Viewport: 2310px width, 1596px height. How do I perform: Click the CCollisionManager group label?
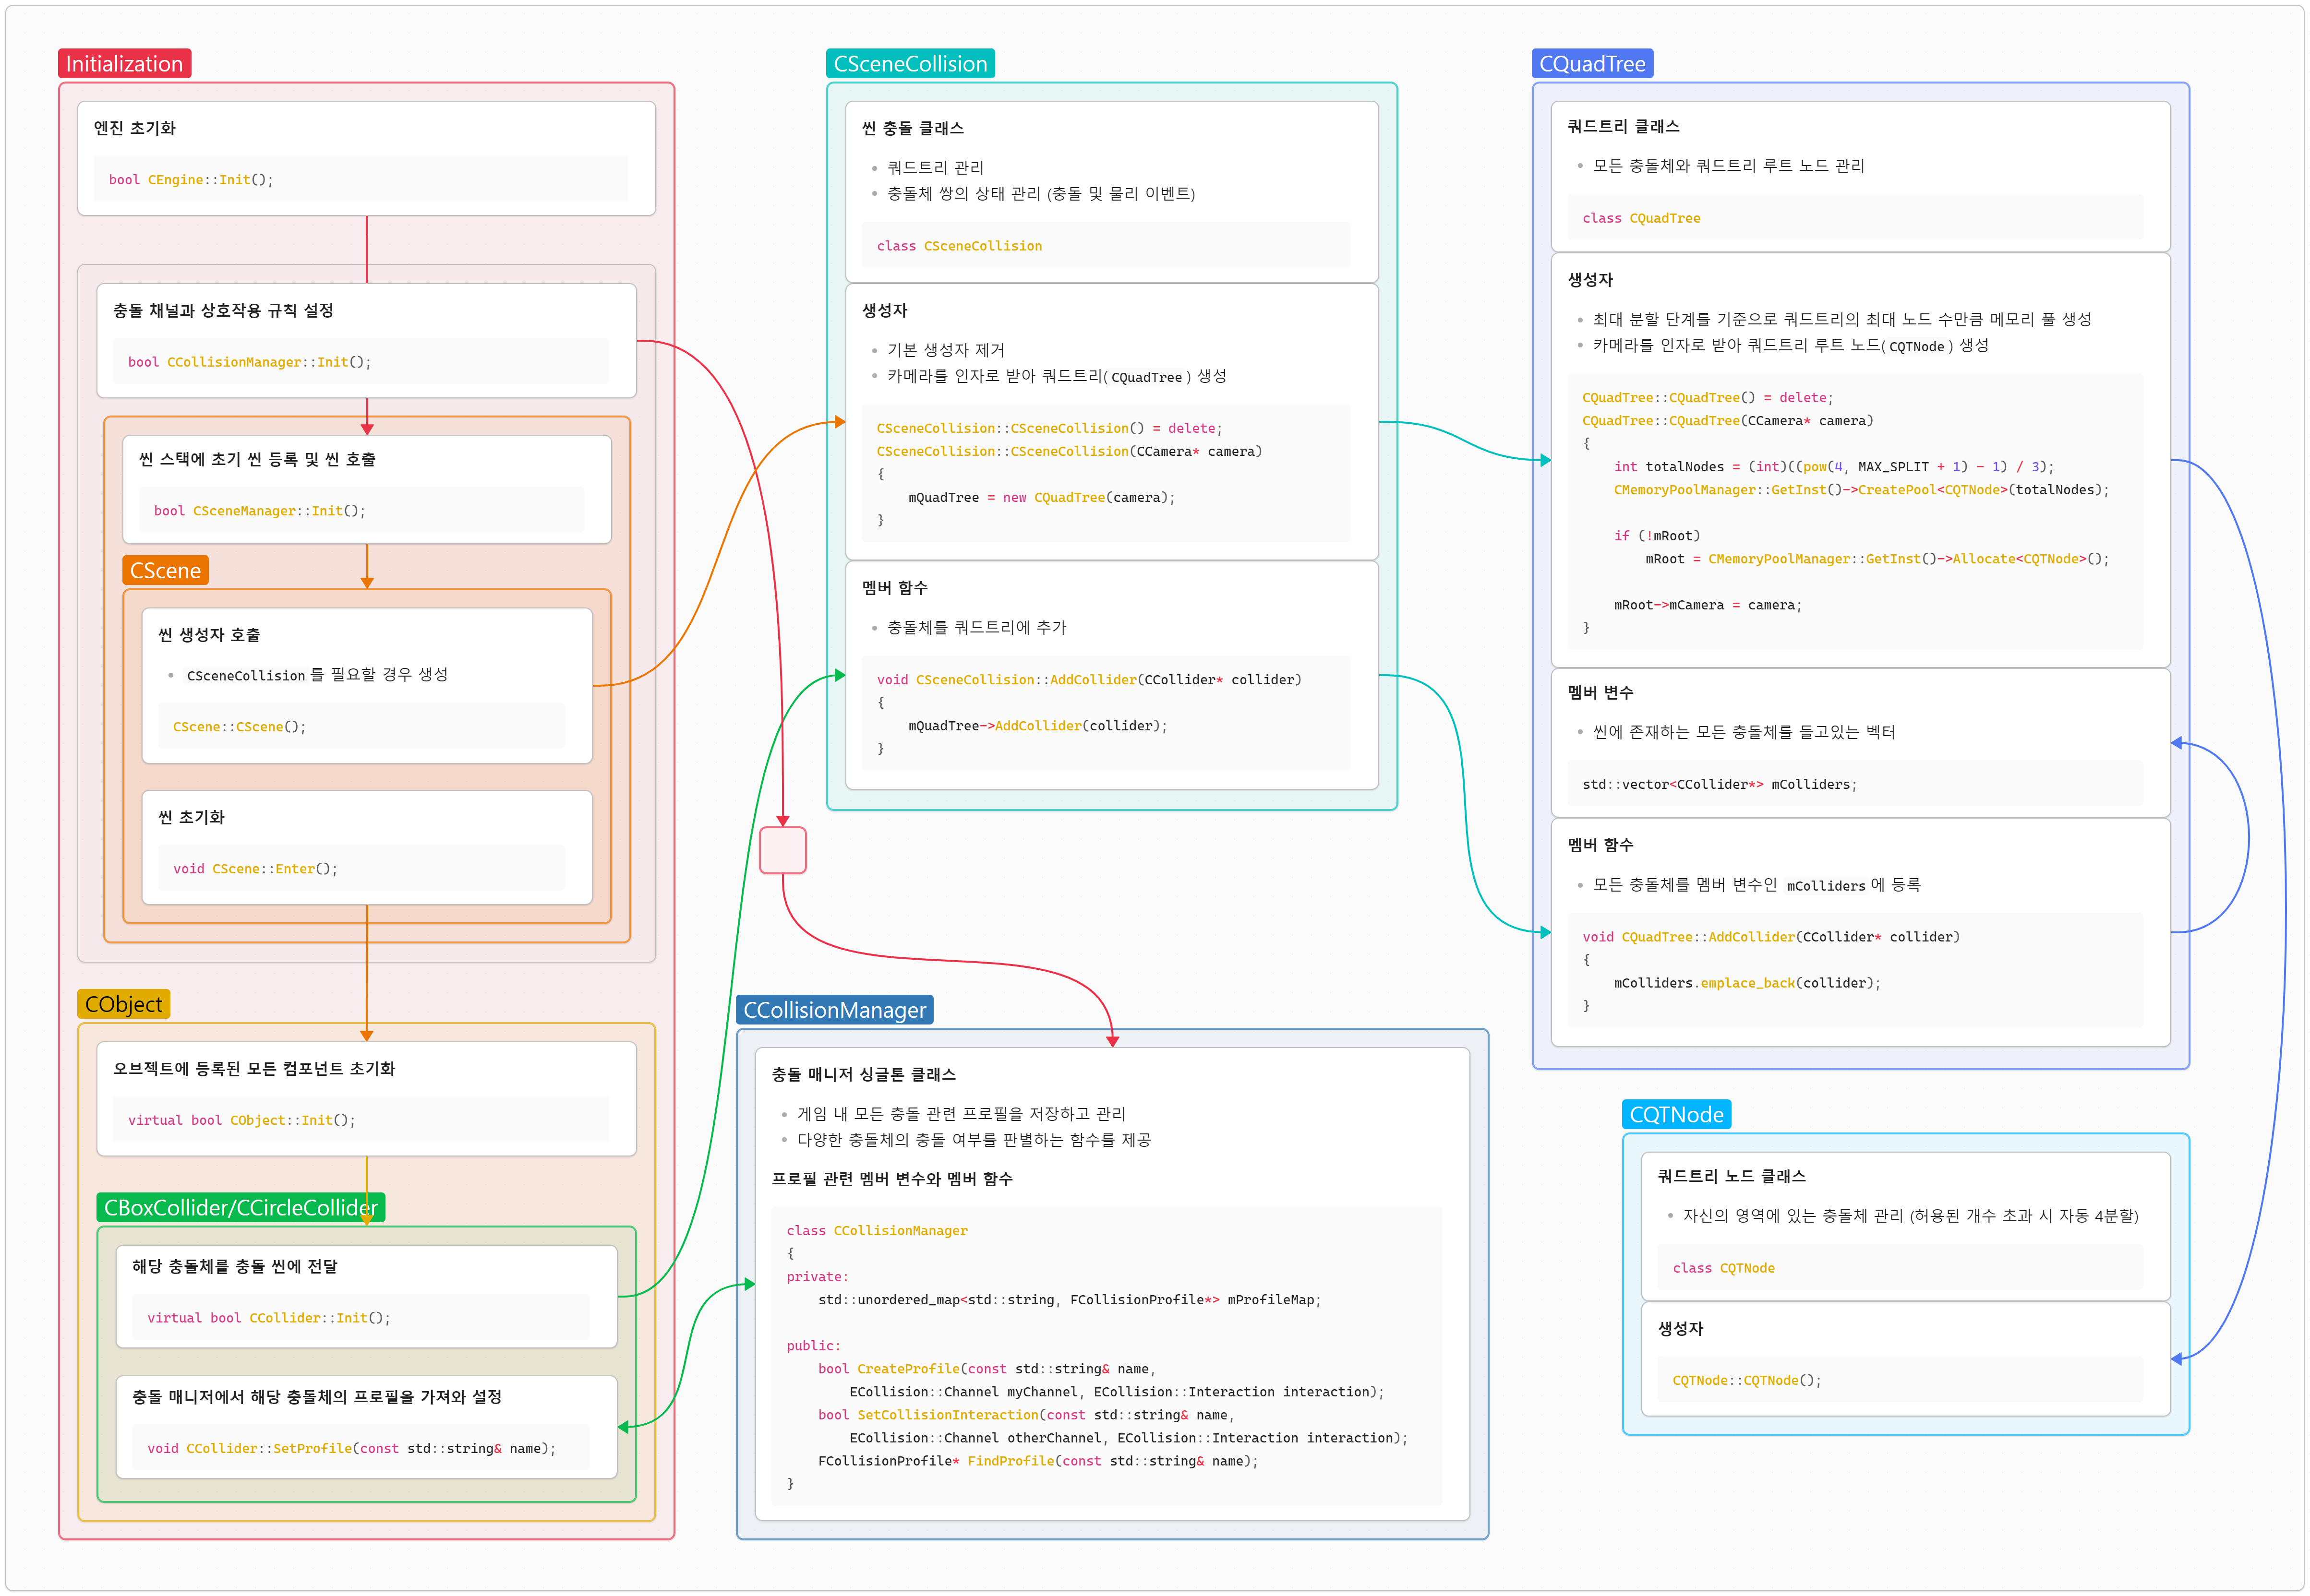tap(833, 1010)
